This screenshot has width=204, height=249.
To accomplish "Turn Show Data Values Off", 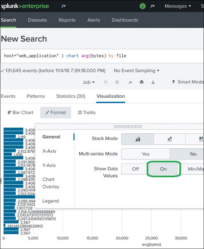I will (135, 169).
